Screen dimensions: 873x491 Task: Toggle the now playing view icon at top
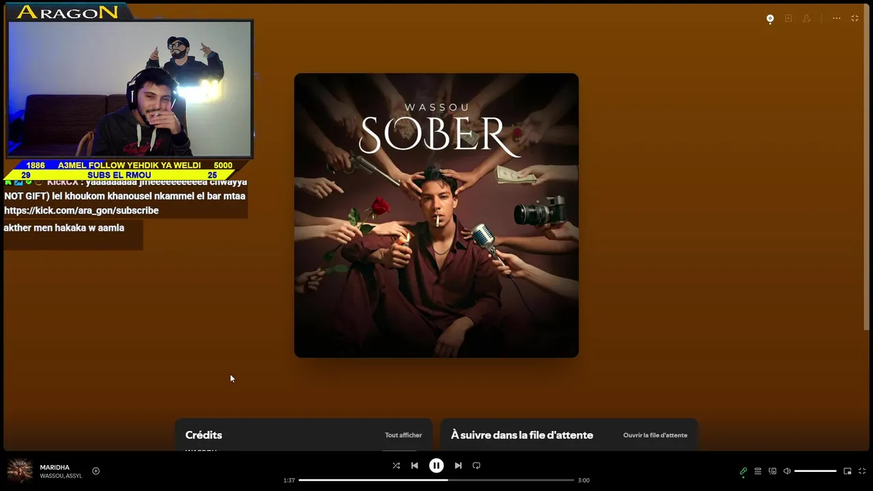point(770,19)
